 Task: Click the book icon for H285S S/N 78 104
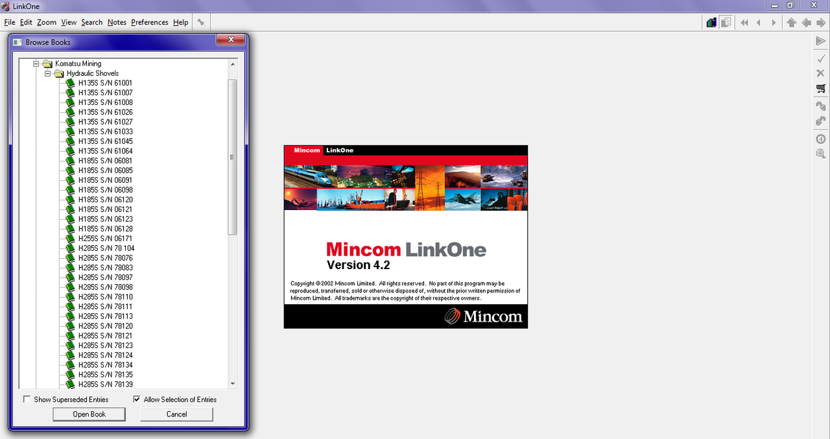tap(71, 248)
